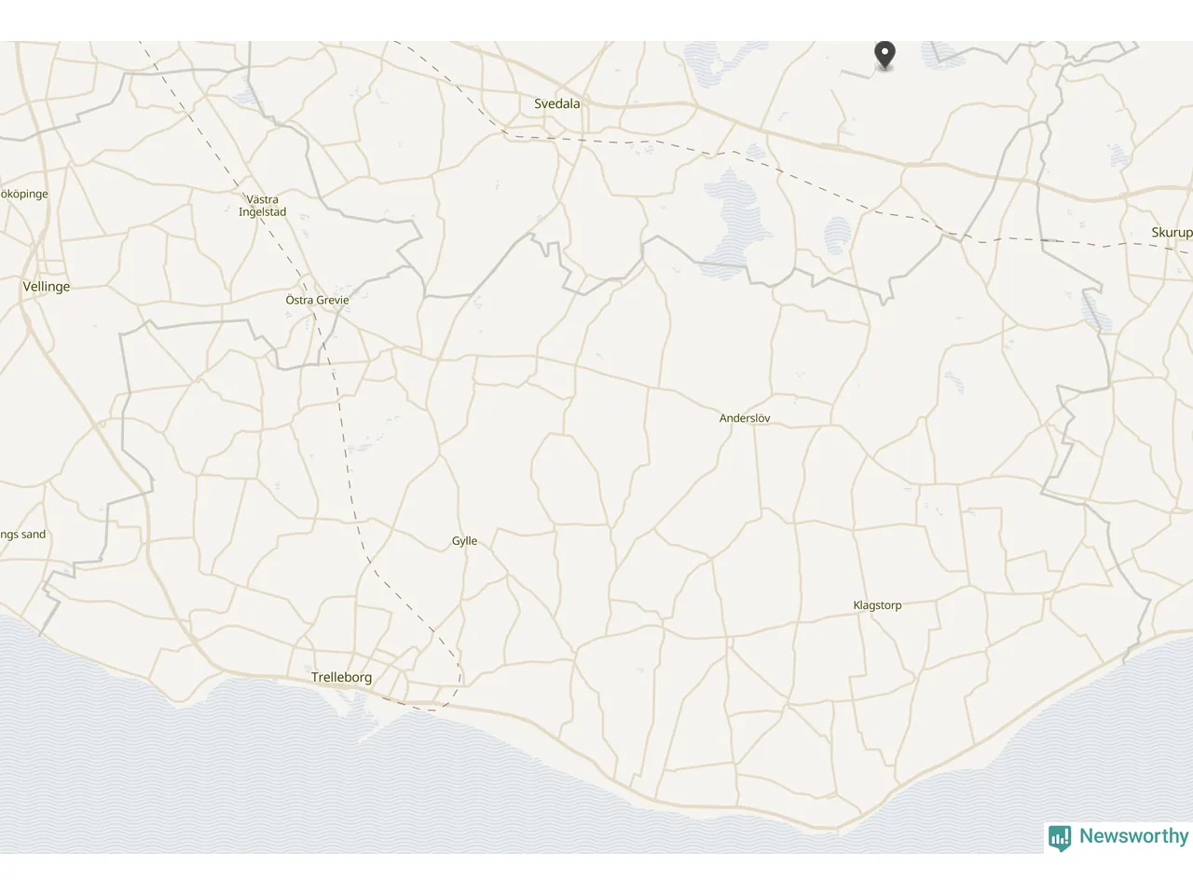Click the cut-off 'ngs sand' label
1193x894 pixels.
(x=23, y=535)
